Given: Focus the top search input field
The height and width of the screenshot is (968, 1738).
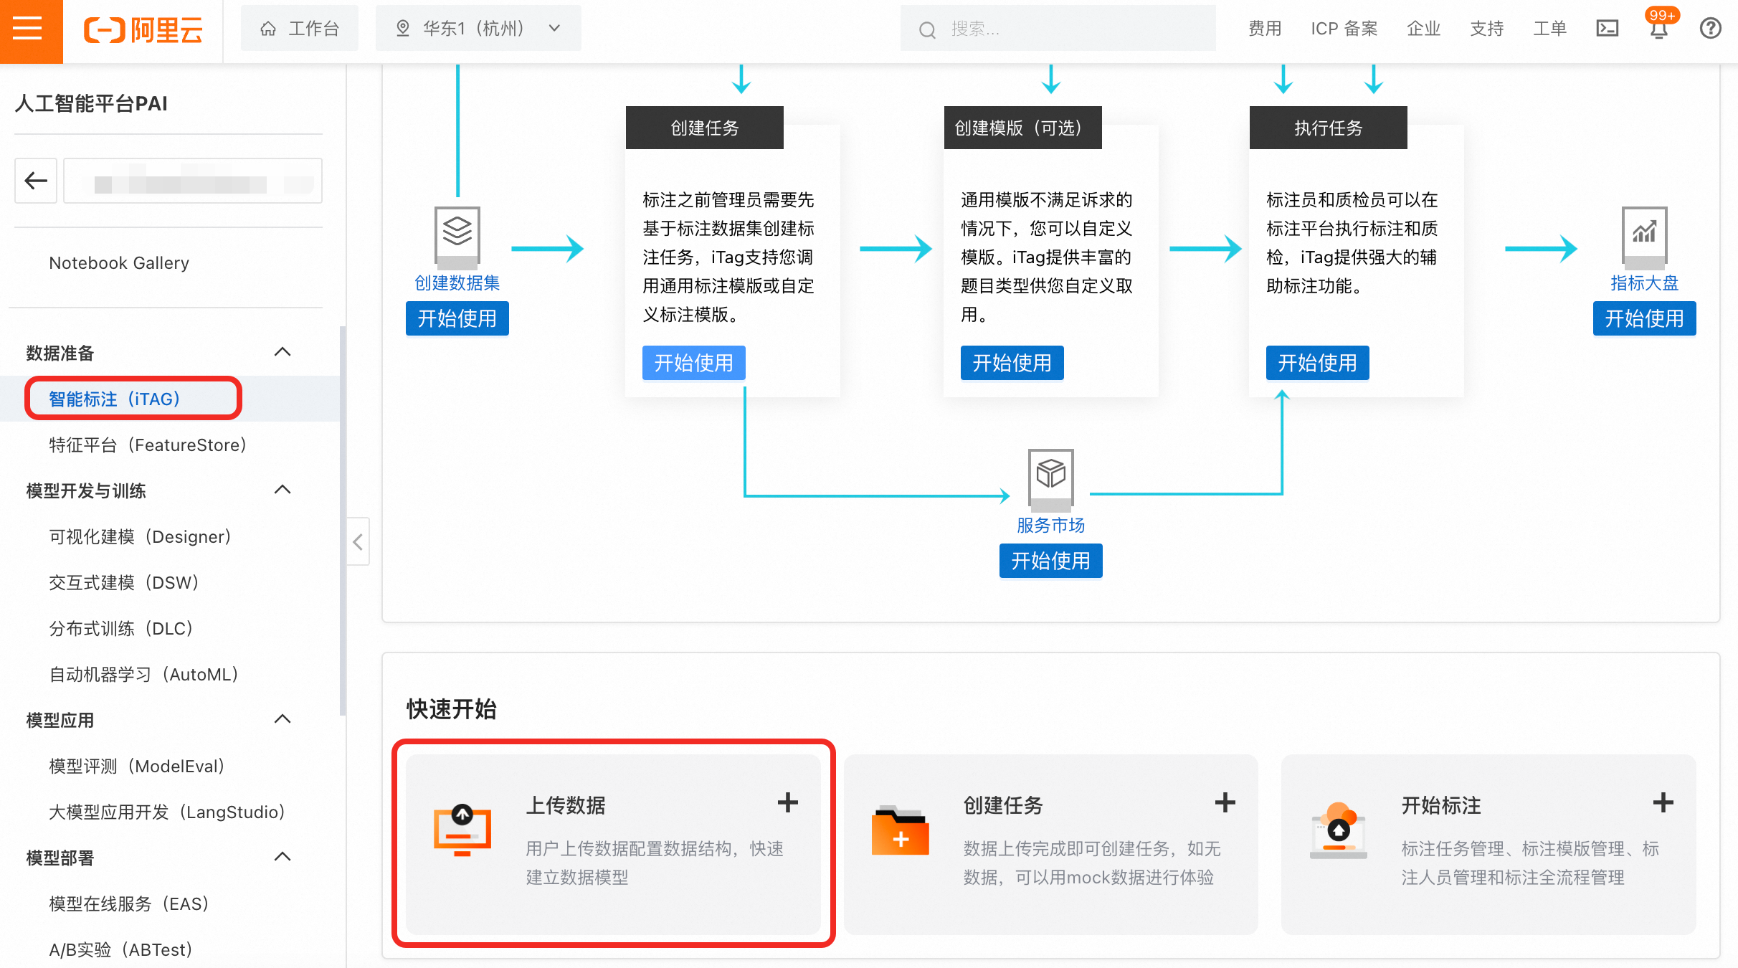Looking at the screenshot, I should [x=1058, y=29].
